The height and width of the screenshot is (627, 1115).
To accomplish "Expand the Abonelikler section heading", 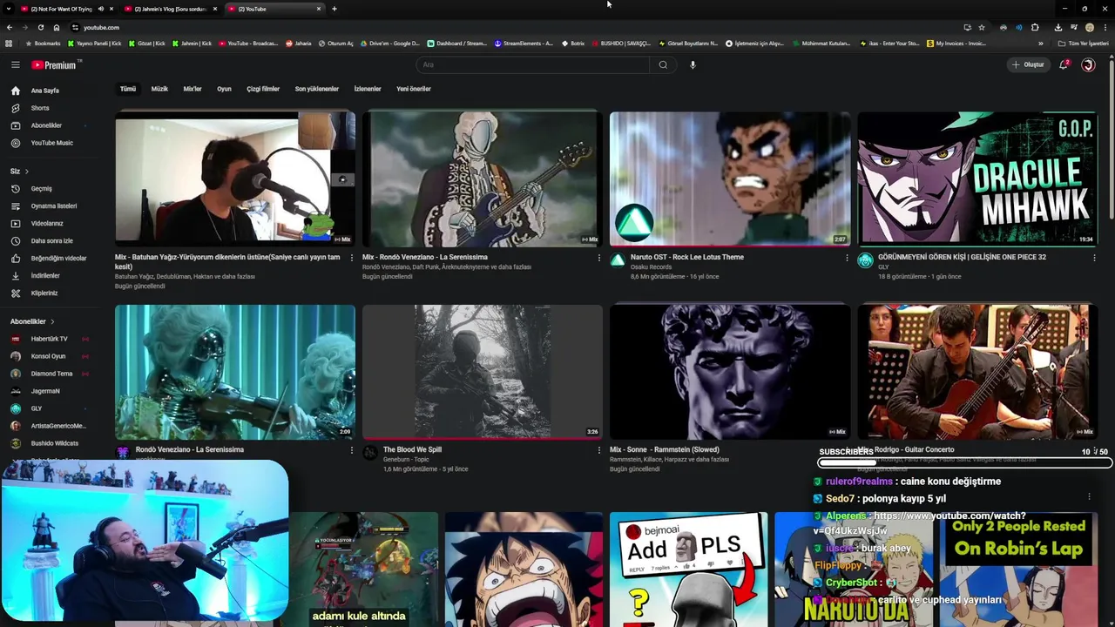I will 32,321.
